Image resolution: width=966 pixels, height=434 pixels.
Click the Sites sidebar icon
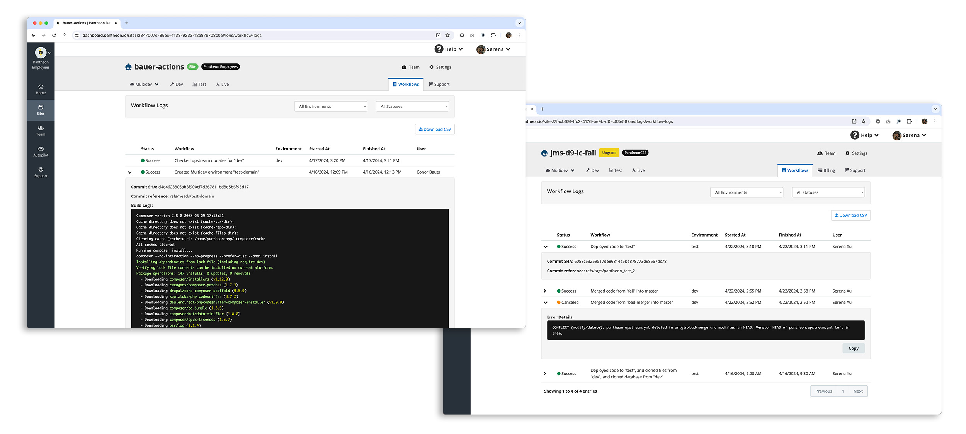click(x=41, y=110)
